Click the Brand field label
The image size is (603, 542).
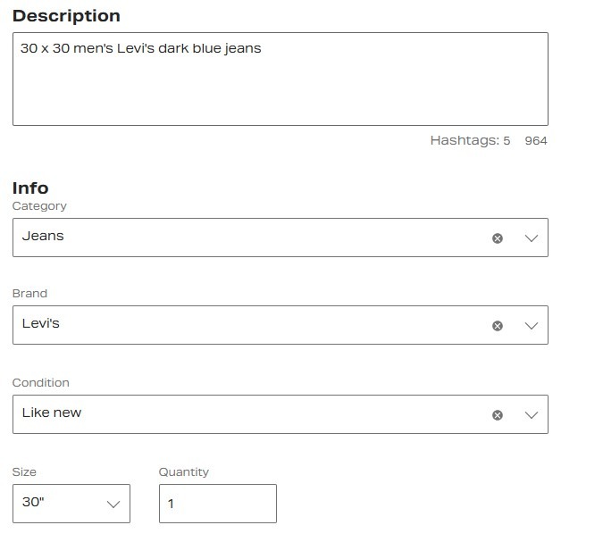click(x=29, y=294)
